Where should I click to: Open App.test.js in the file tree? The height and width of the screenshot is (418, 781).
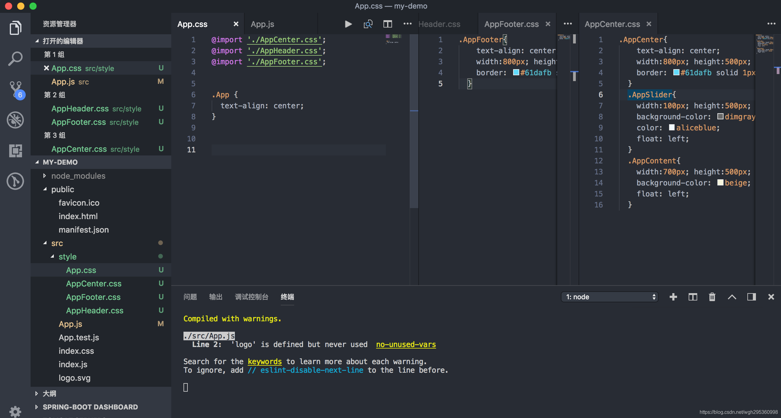tap(101, 338)
